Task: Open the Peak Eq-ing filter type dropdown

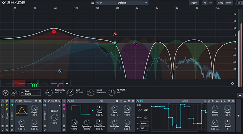Action: (x=30, y=93)
